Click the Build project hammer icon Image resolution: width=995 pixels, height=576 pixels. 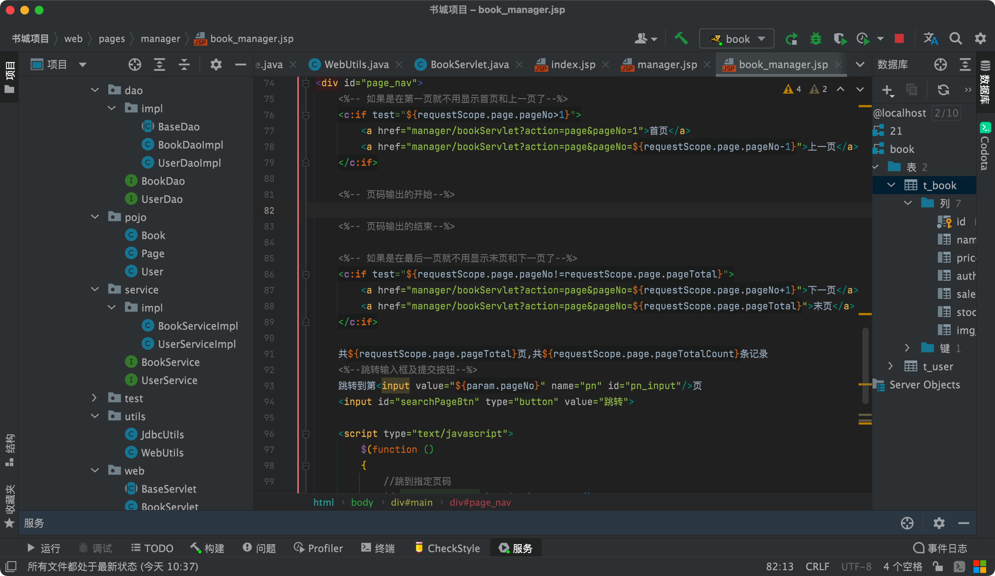coord(681,39)
